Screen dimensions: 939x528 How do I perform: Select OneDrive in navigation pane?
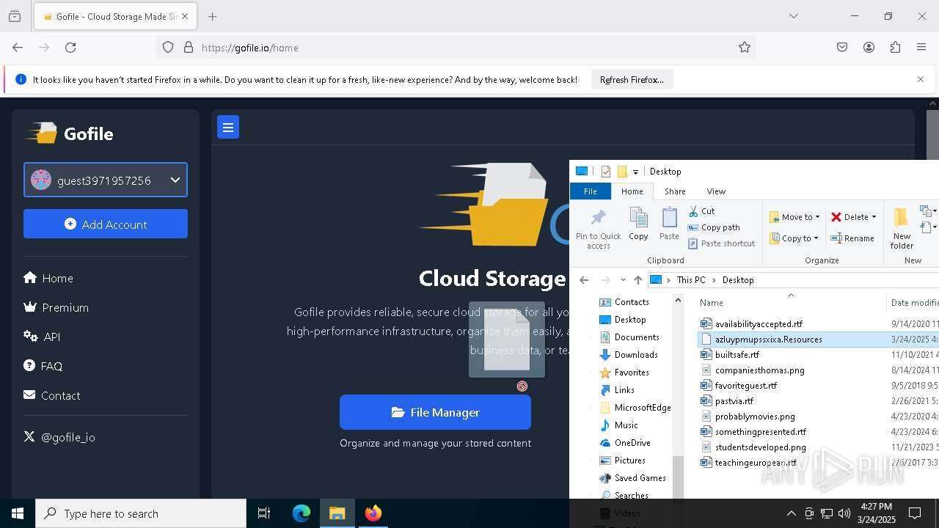[x=625, y=443]
